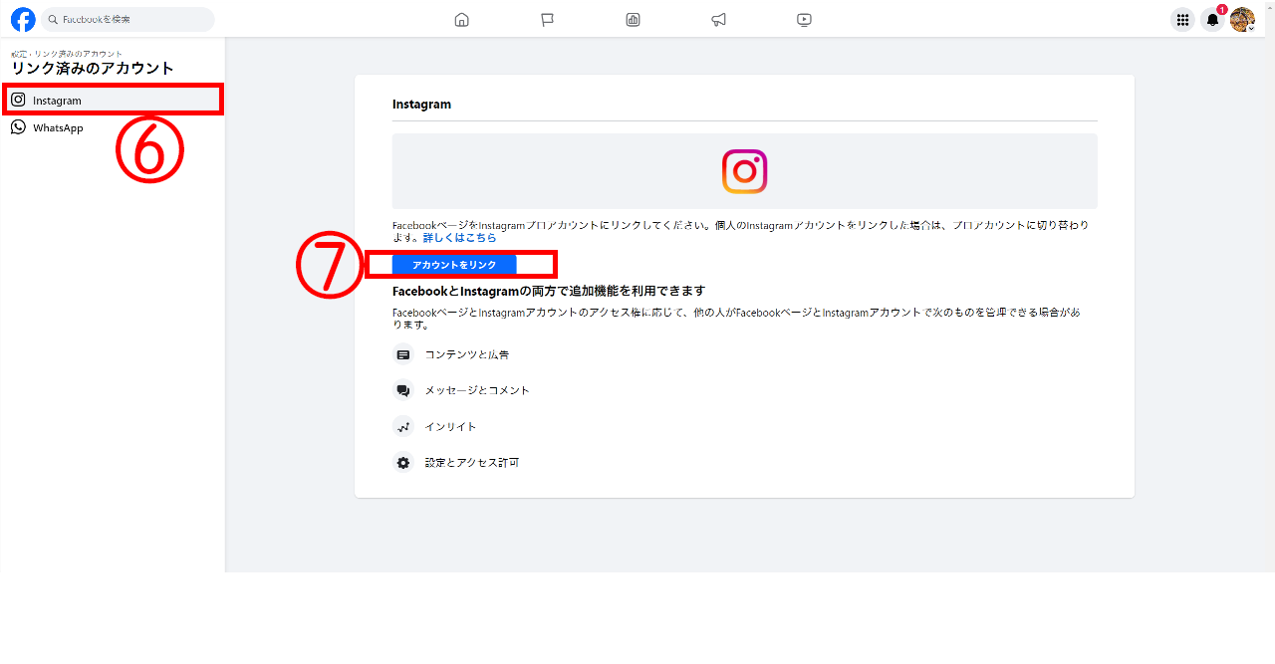Click the 設定 breadcrumb link in sidebar

pos(19,54)
